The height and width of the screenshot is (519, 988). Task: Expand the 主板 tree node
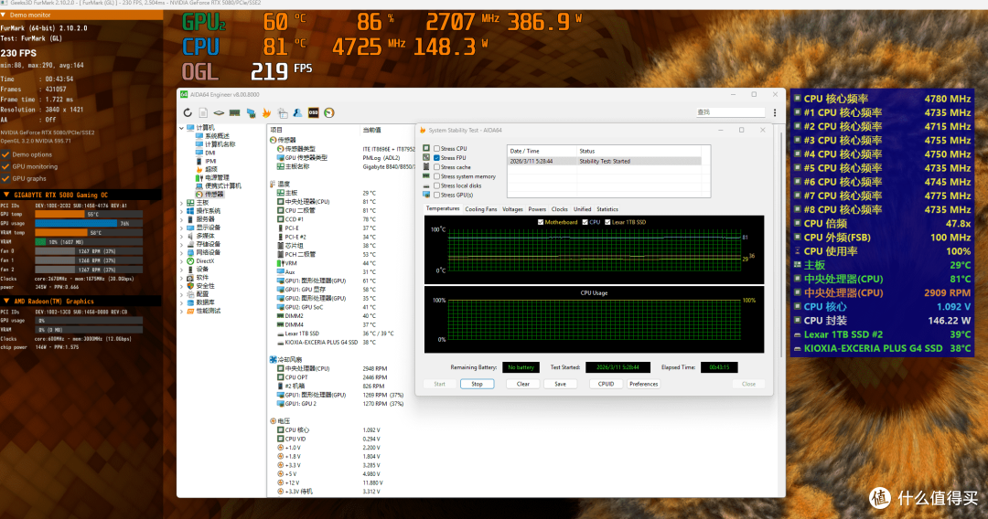point(182,203)
